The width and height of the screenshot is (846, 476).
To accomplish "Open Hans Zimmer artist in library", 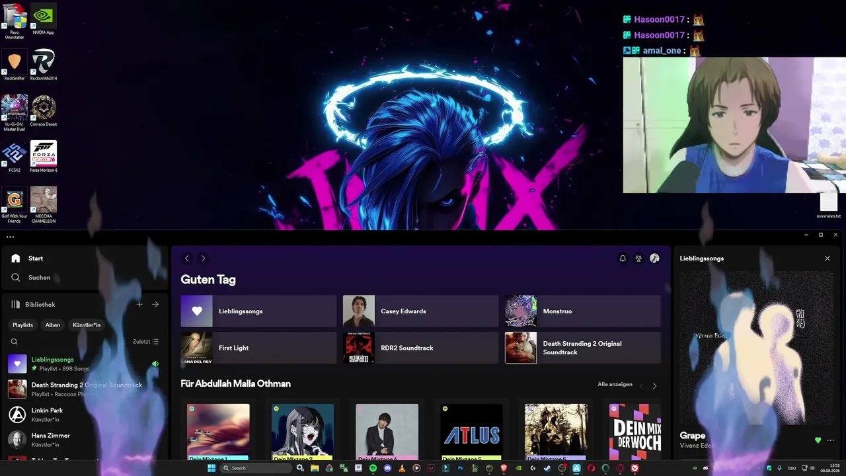I will click(84, 440).
